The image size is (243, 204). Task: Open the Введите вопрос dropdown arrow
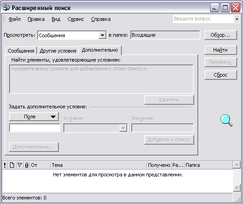click(x=237, y=19)
